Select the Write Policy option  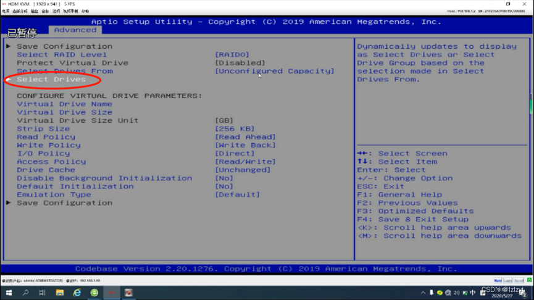49,146
